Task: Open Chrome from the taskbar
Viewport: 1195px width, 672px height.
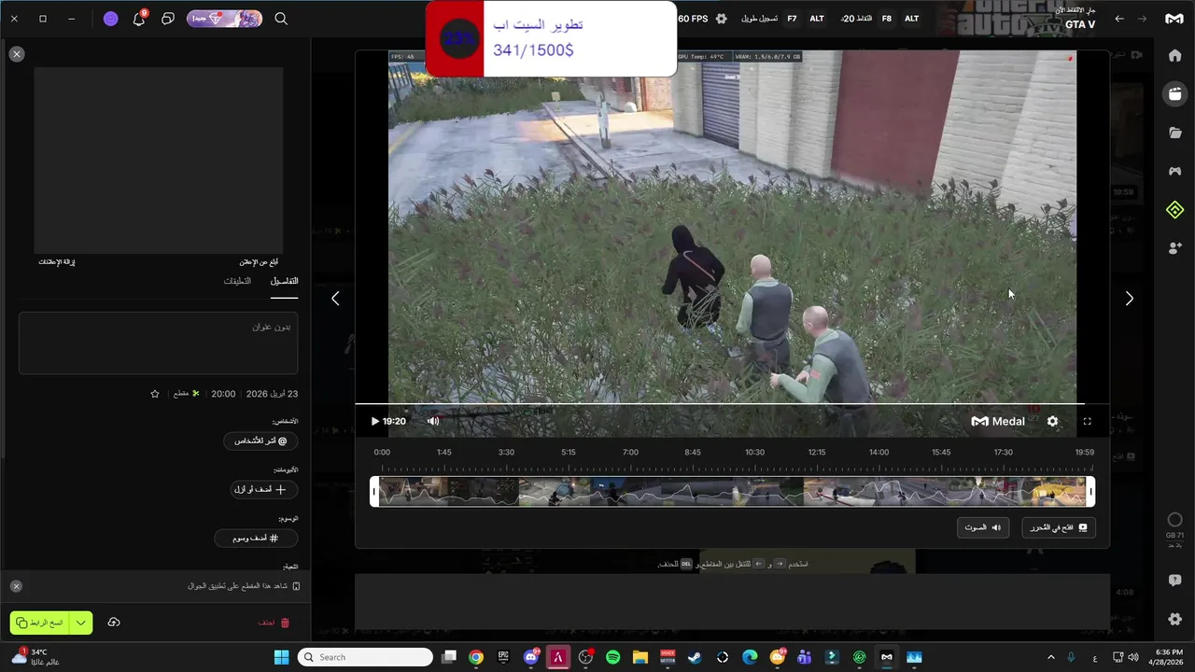Action: pyautogui.click(x=476, y=657)
